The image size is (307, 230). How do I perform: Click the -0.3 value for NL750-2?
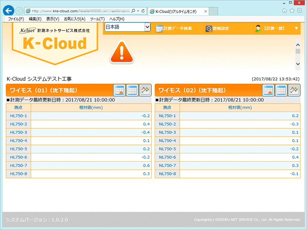pyautogui.click(x=294, y=124)
